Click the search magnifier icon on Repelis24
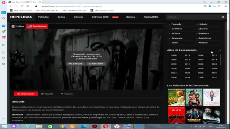 coord(223,17)
